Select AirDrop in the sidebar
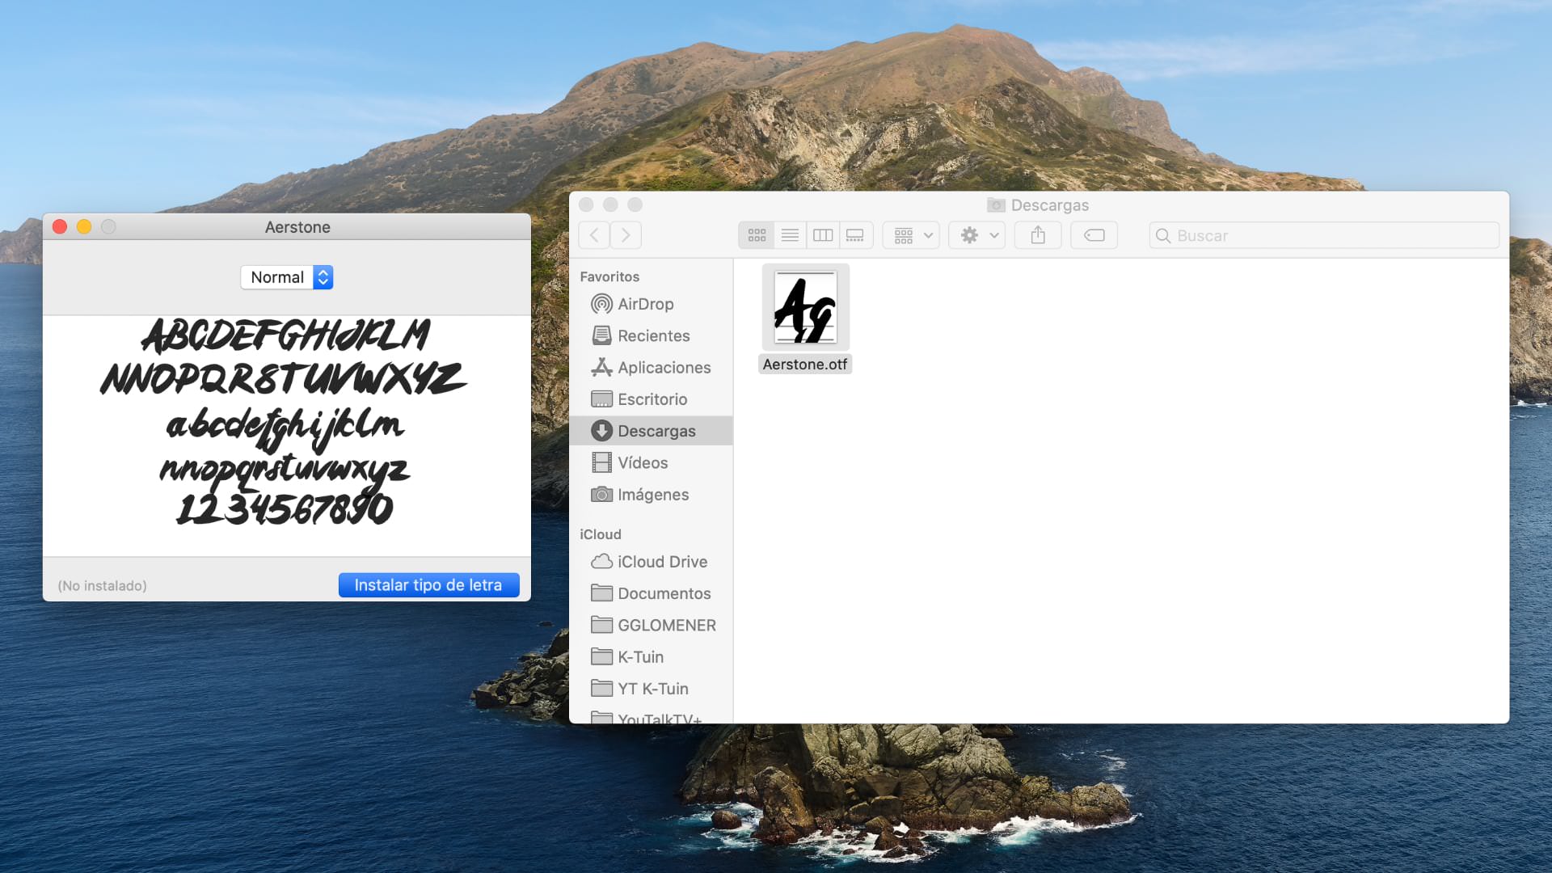1552x873 pixels. coord(643,304)
